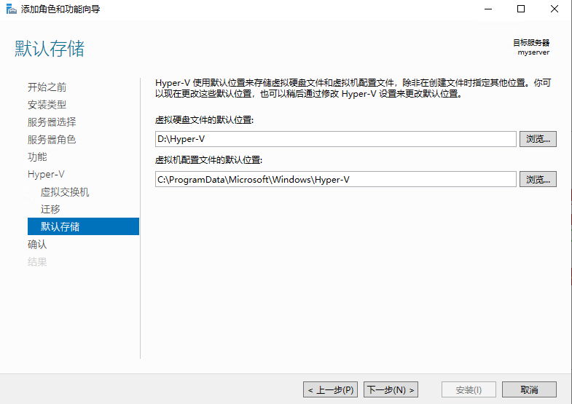The height and width of the screenshot is (404, 572).
Task: Click the 目标服务器 label
Action: tap(531, 43)
